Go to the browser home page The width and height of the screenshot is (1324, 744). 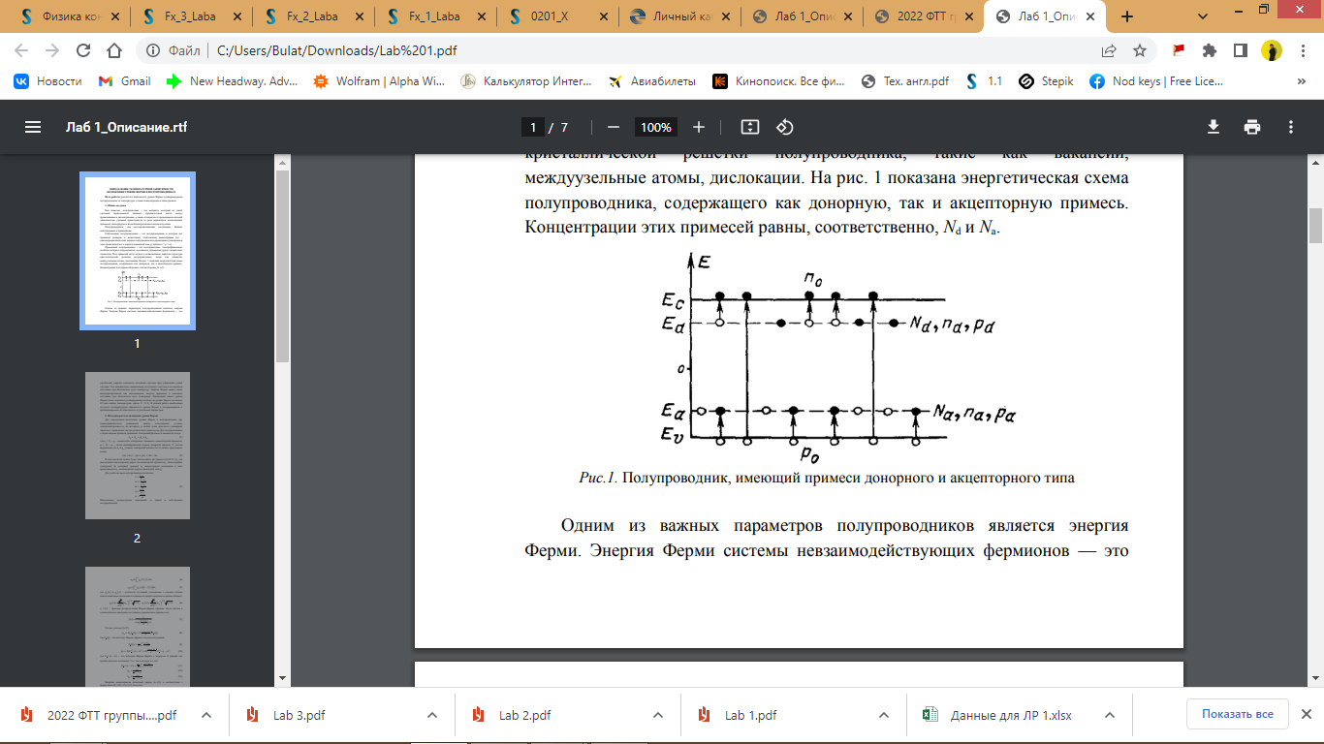click(x=114, y=50)
